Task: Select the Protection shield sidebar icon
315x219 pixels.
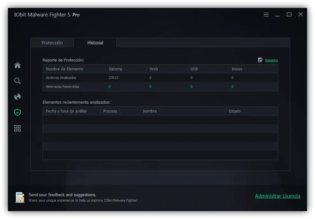Action: (x=17, y=112)
